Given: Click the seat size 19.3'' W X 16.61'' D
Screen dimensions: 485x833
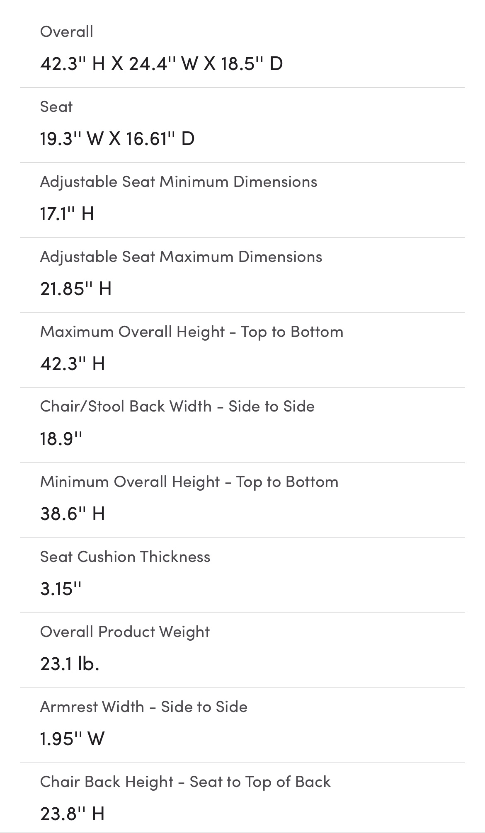Looking at the screenshot, I should pyautogui.click(x=117, y=139).
